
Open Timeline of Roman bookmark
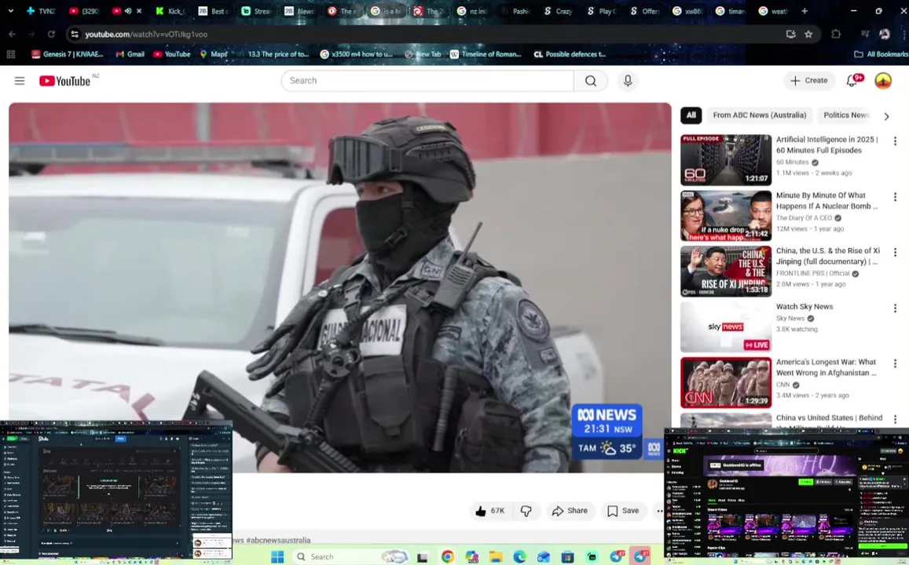486,54
